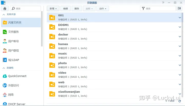Click the 编辑 edit button
The image size is (185, 106).
pos(66,8)
